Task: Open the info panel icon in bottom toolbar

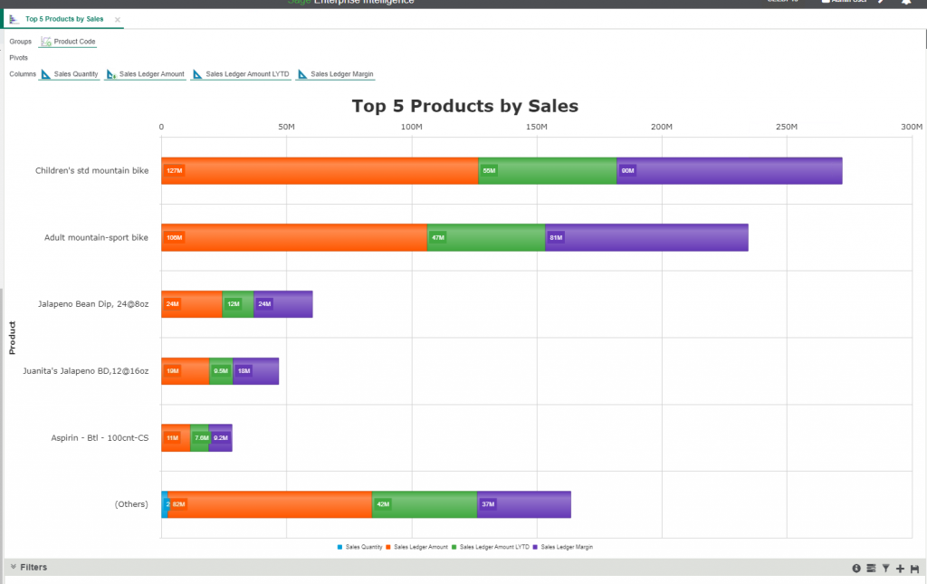Action: pos(855,568)
